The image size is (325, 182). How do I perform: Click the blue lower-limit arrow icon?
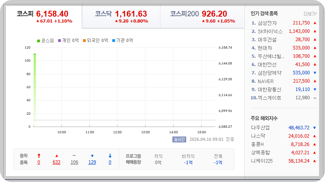pyautogui.click(x=110, y=155)
